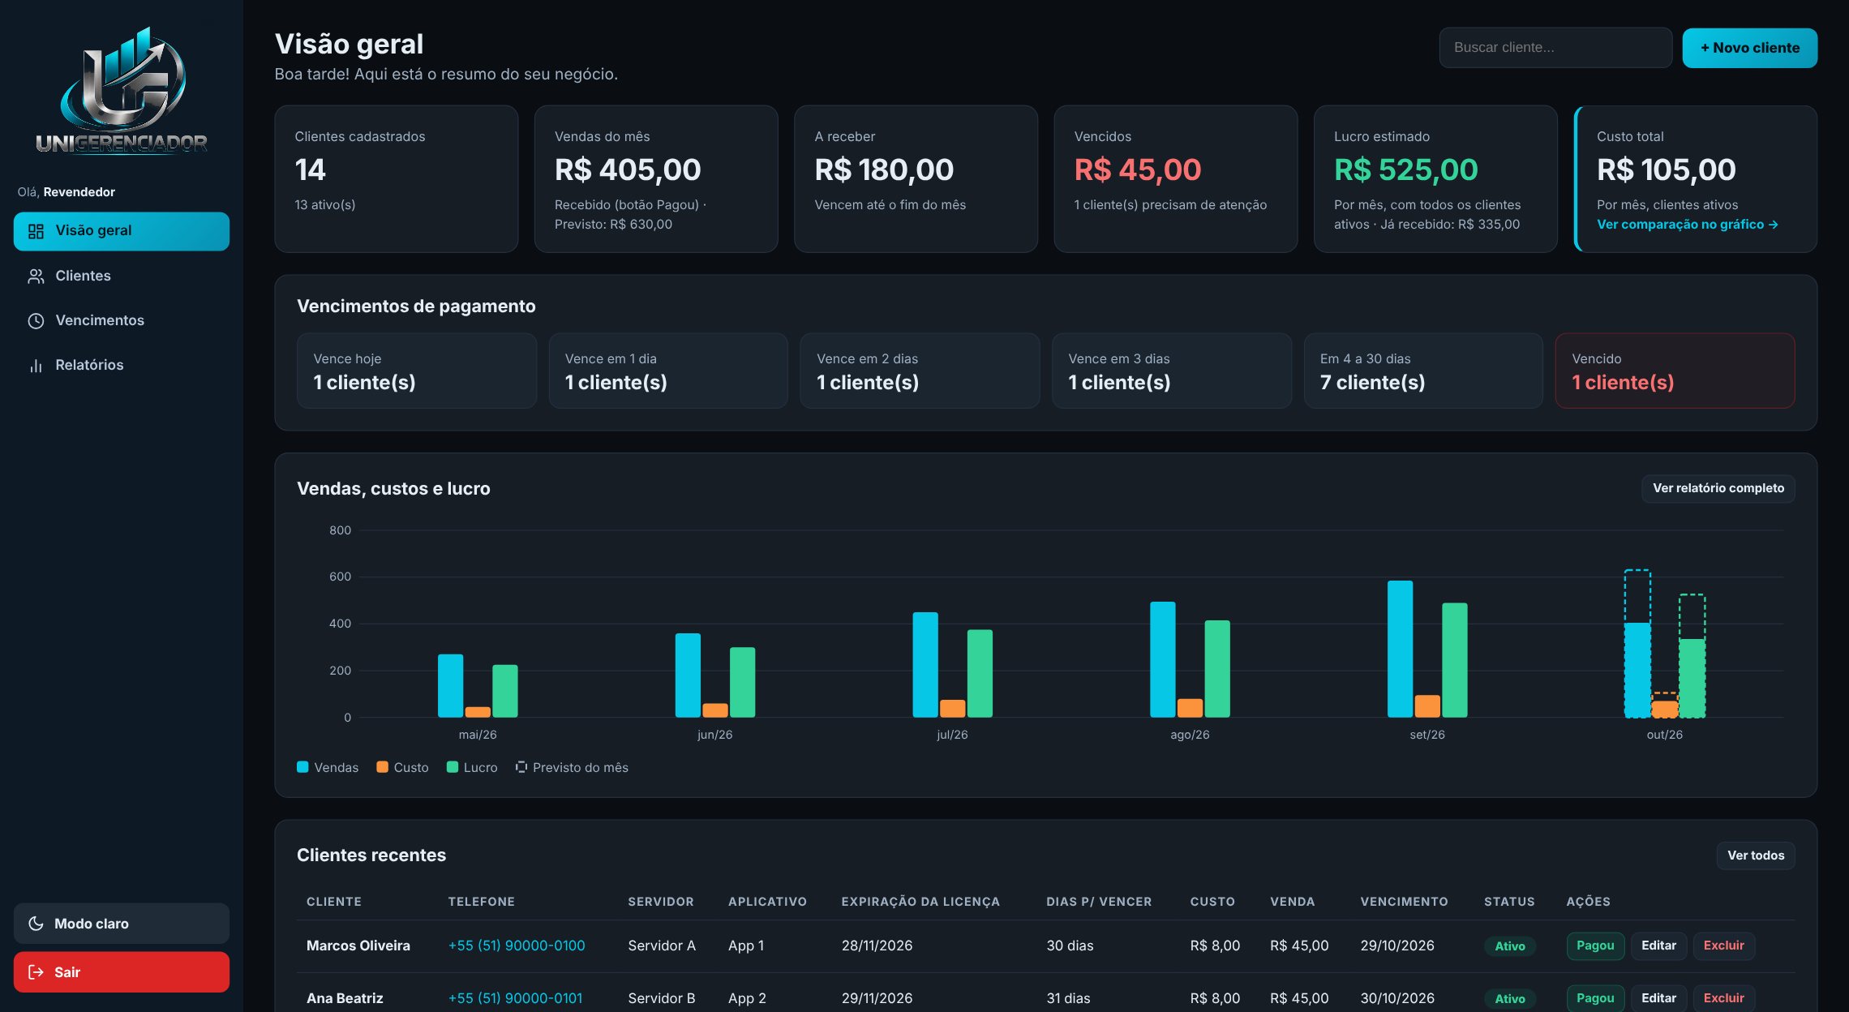The height and width of the screenshot is (1012, 1849).
Task: Toggle Modo claro theme
Action: pyautogui.click(x=122, y=924)
